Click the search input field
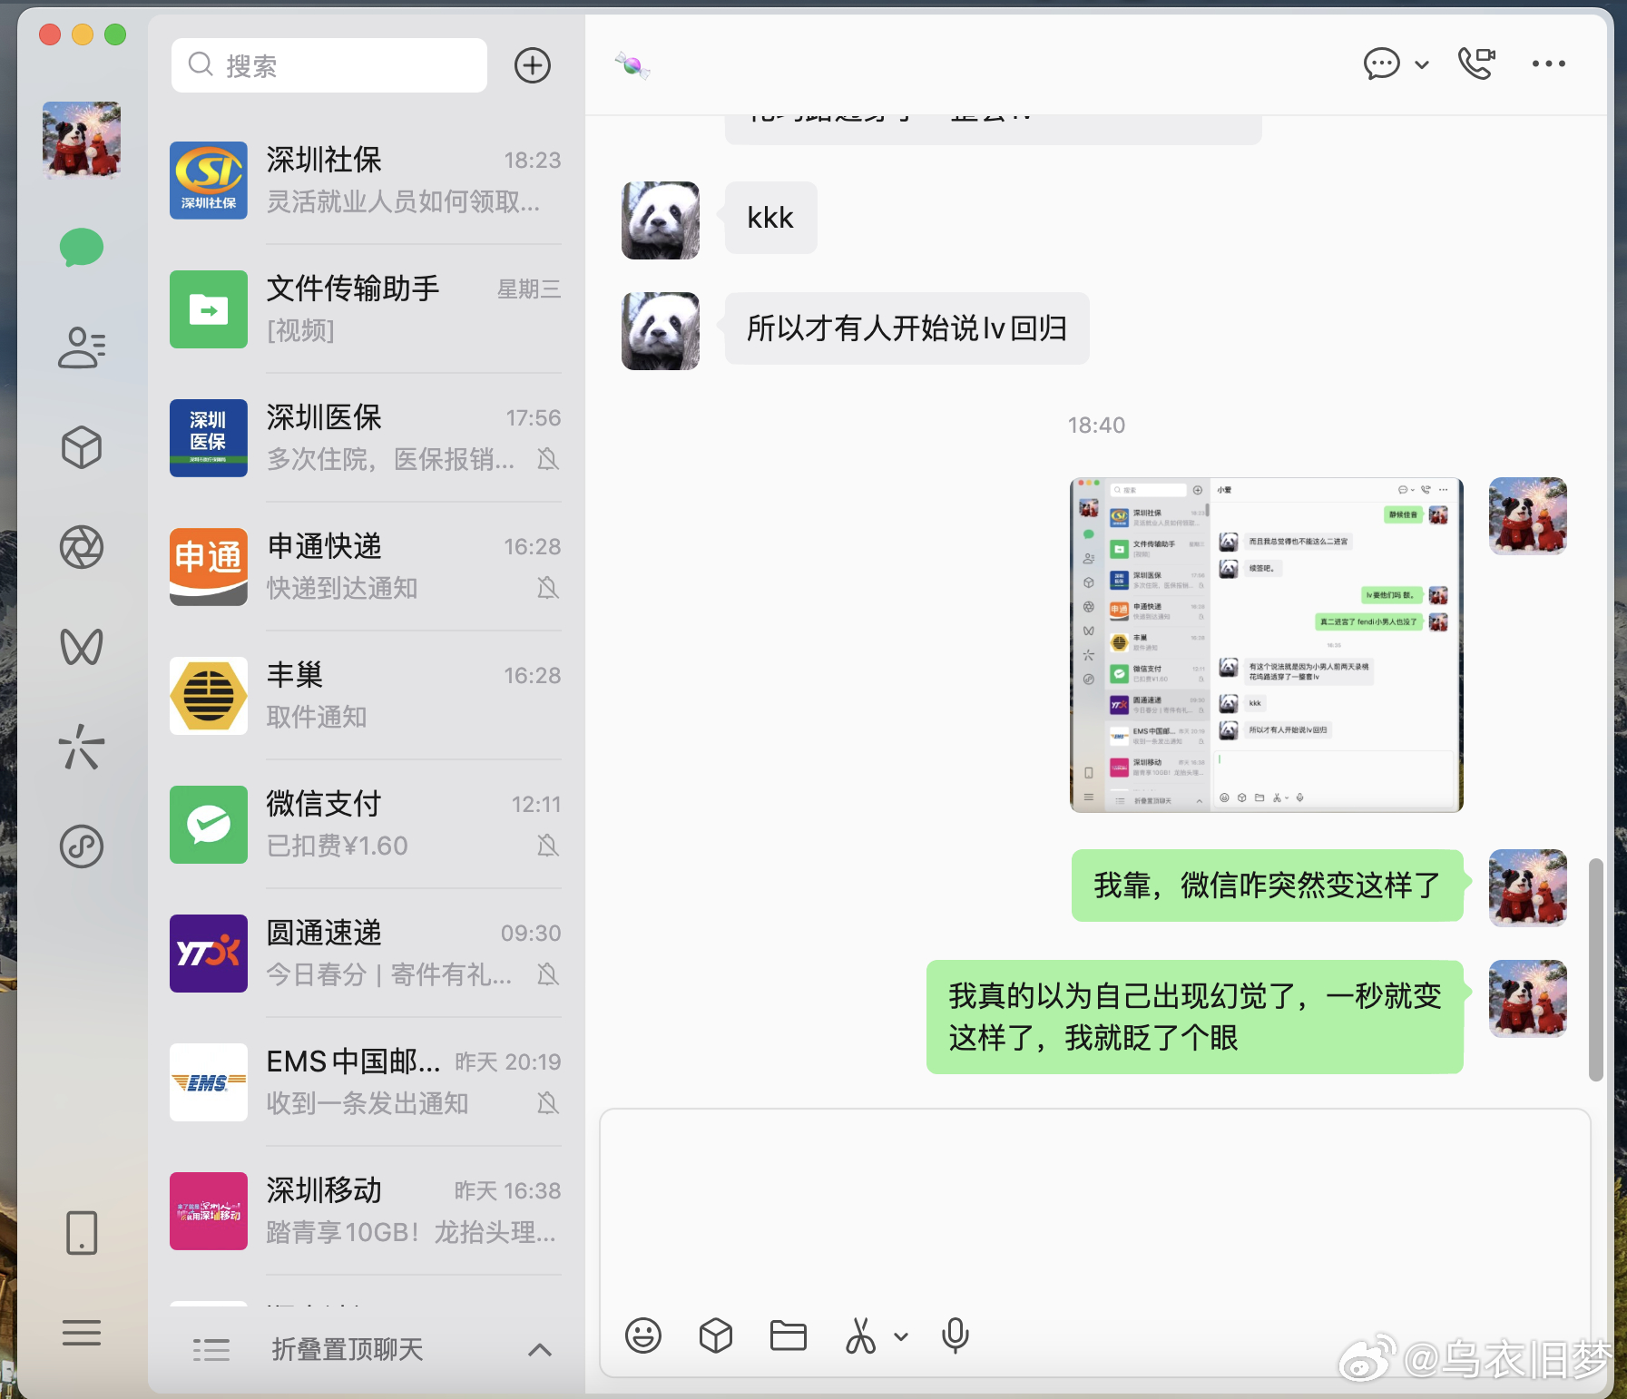The height and width of the screenshot is (1399, 1627). (x=328, y=64)
